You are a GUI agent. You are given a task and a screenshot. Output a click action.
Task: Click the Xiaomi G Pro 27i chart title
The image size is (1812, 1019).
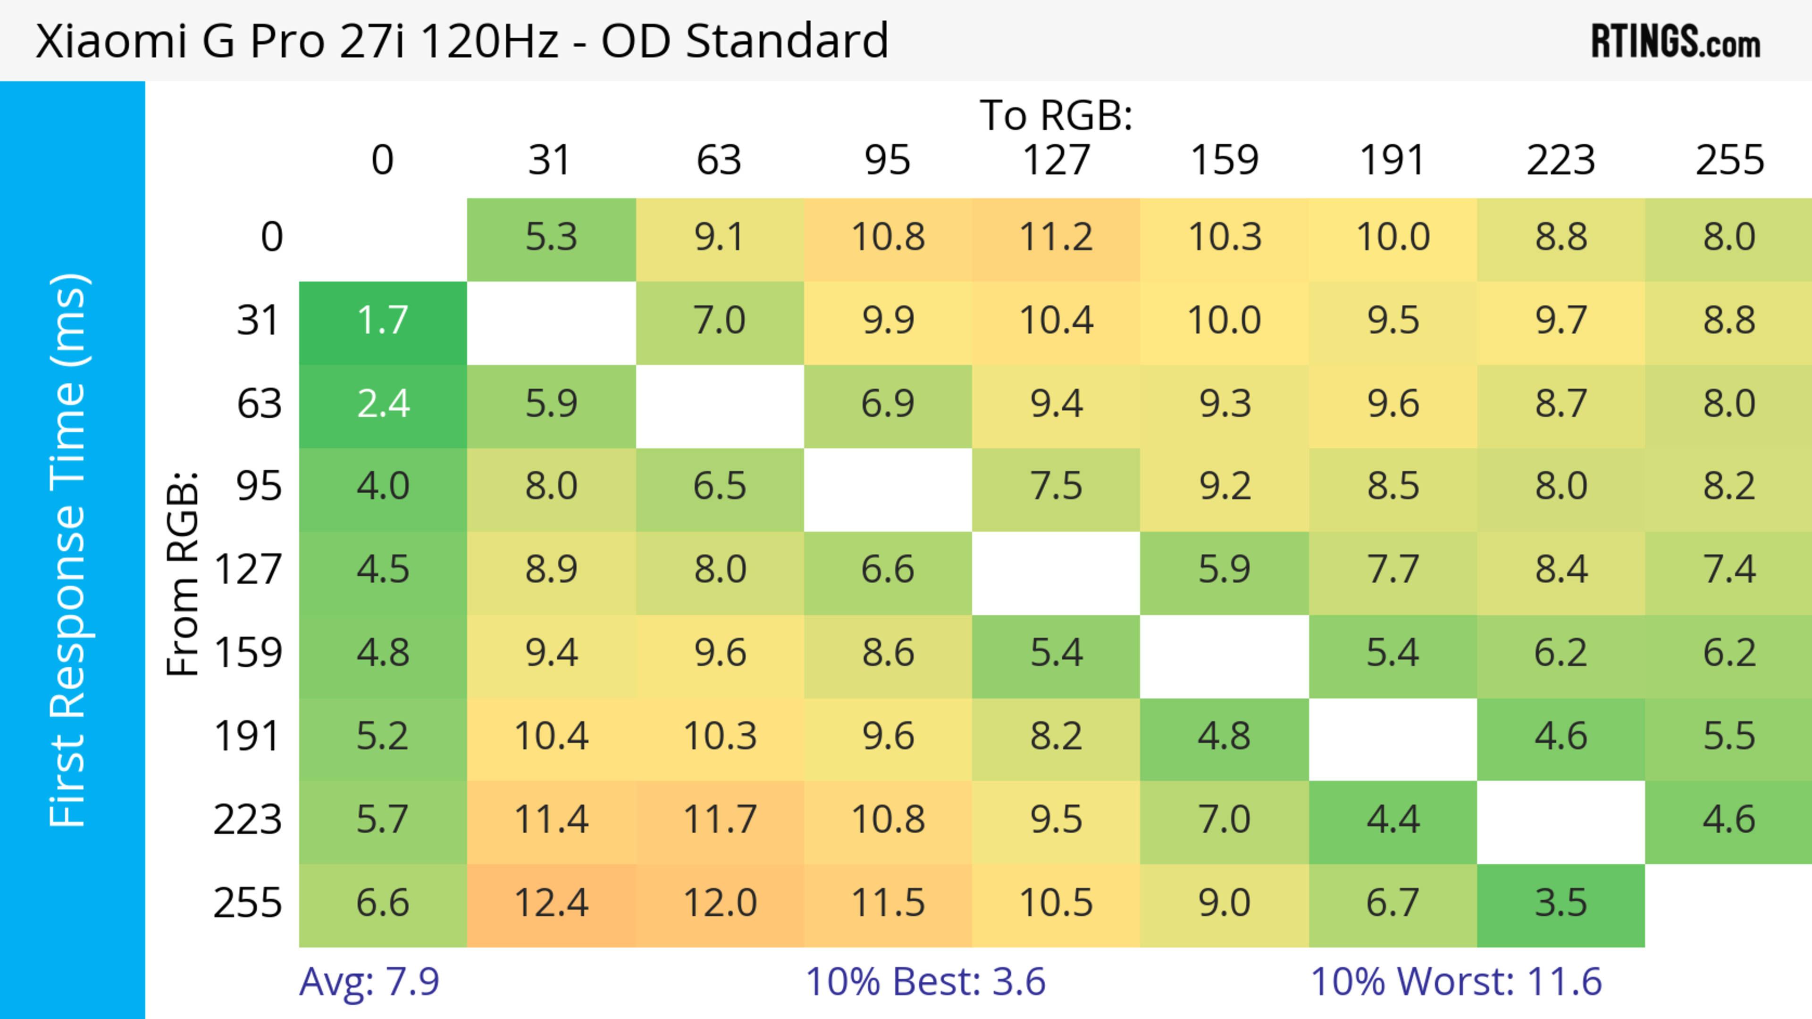coord(462,41)
